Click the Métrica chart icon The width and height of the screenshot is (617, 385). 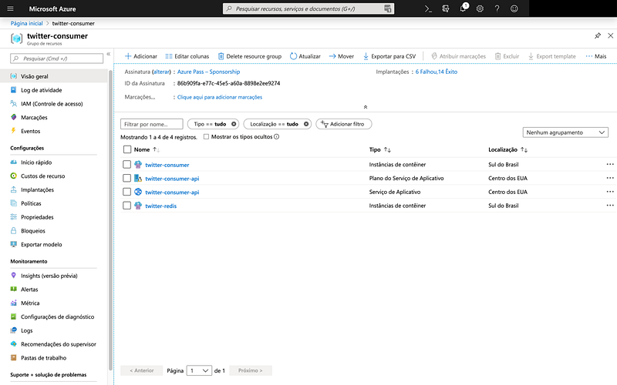(13, 303)
